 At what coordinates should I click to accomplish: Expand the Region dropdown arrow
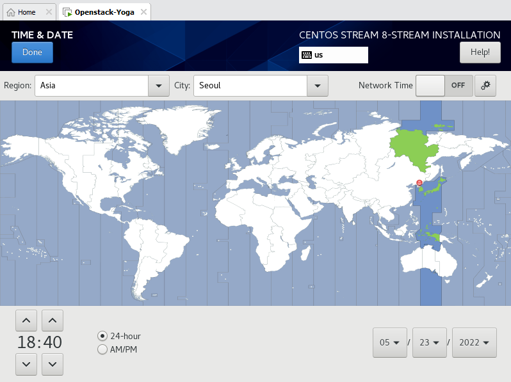159,86
